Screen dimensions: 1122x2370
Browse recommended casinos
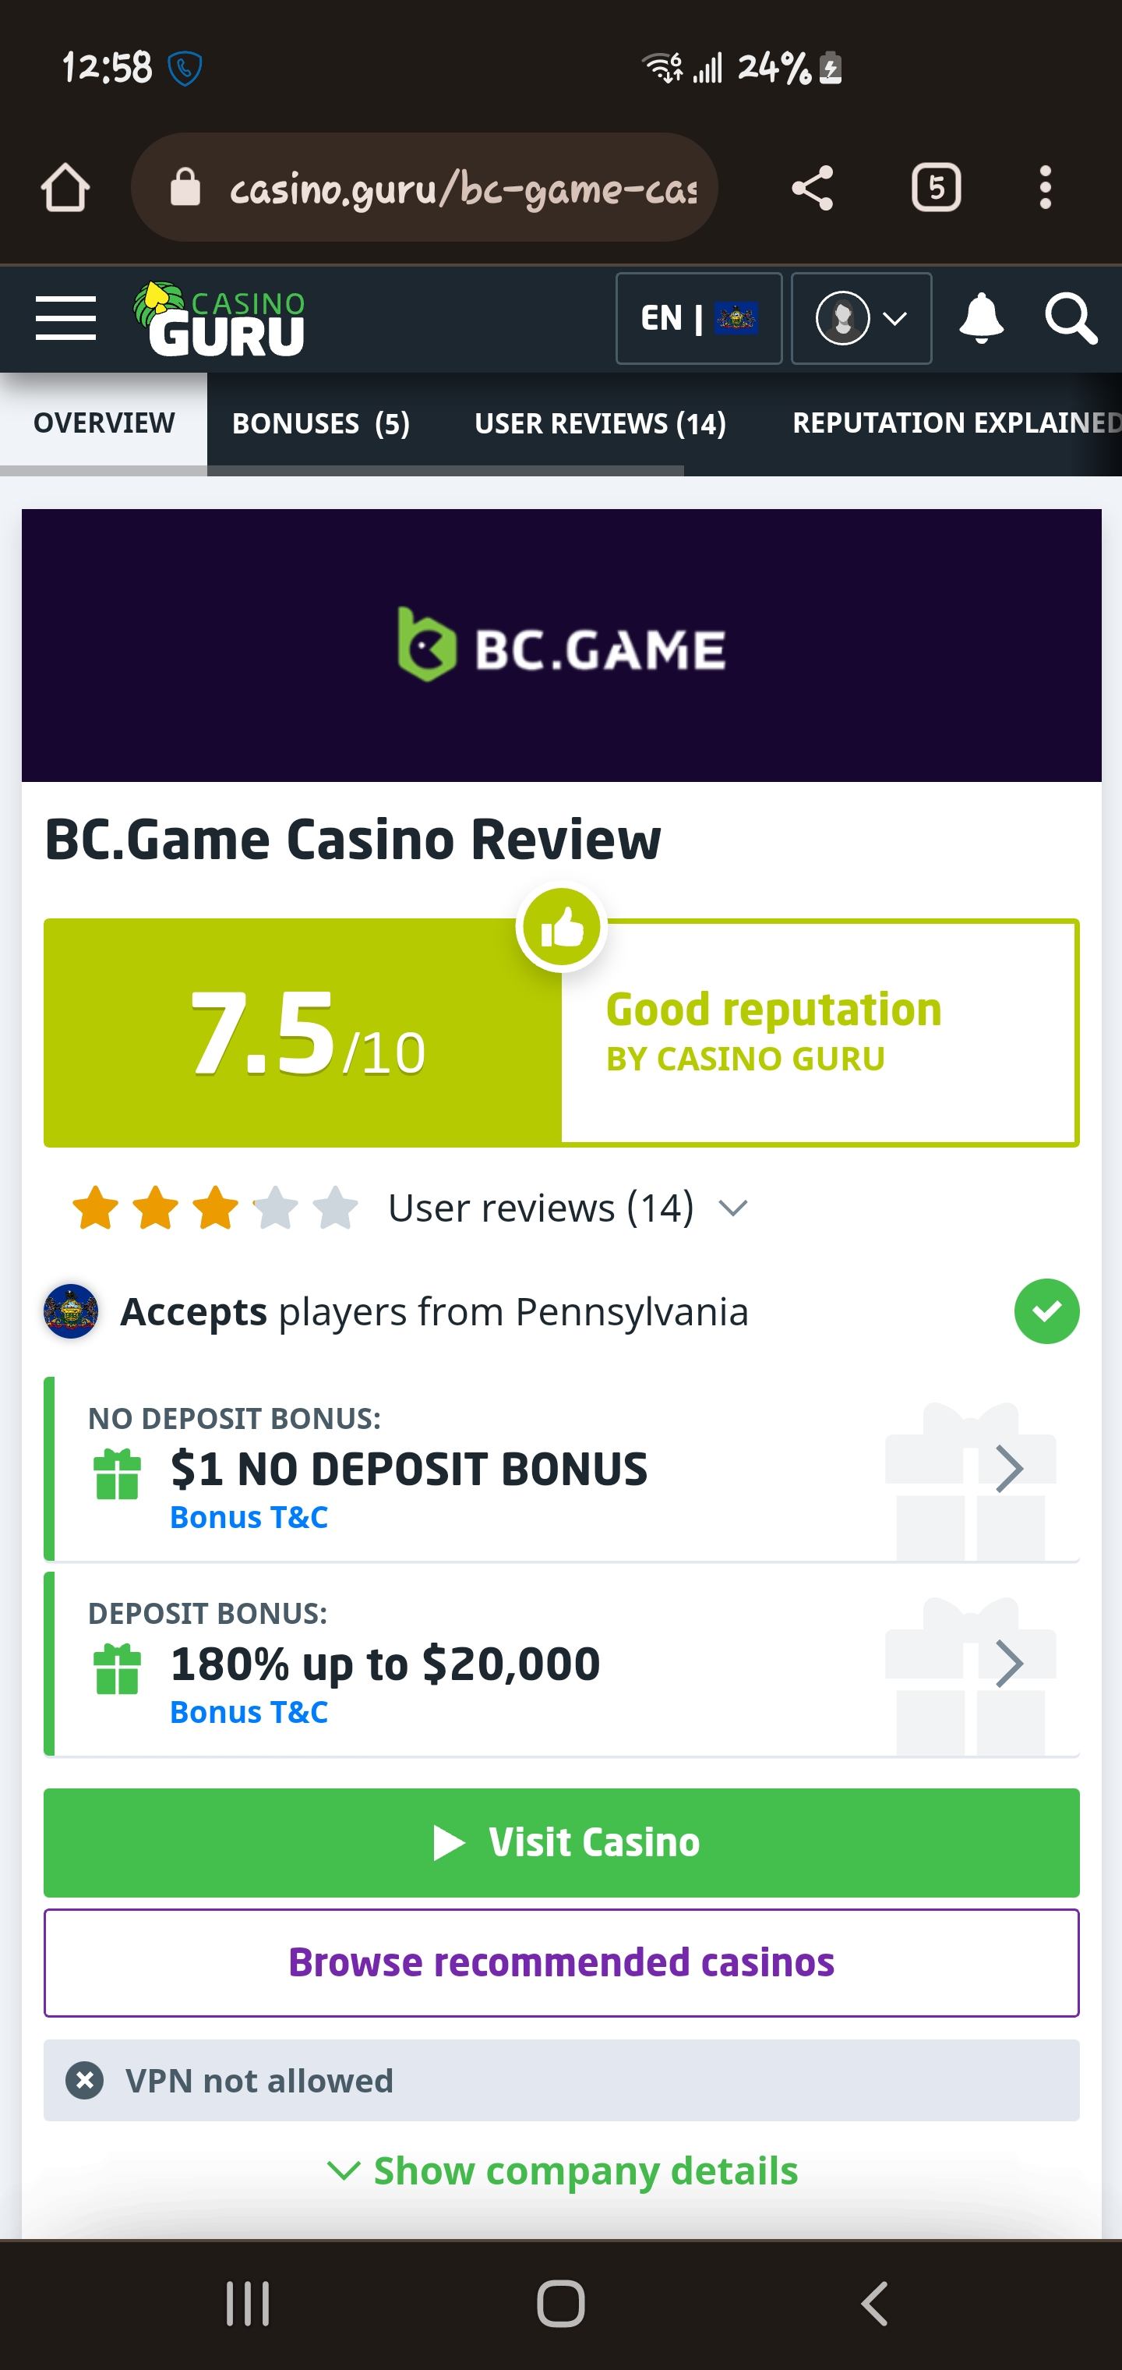coord(561,1962)
